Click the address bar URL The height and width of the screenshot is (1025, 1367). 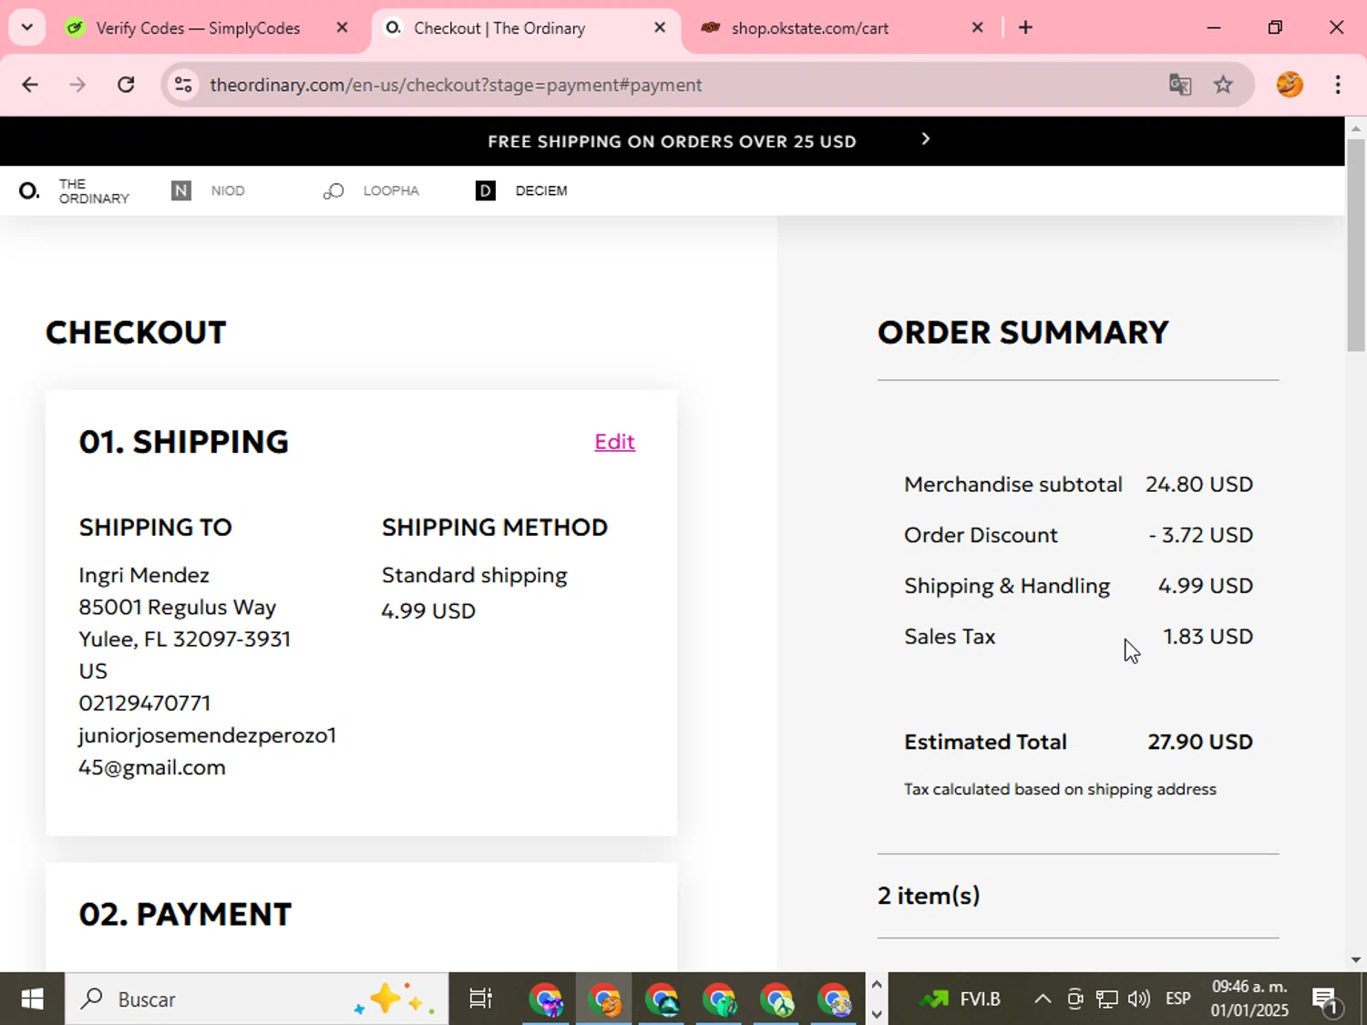coord(456,85)
